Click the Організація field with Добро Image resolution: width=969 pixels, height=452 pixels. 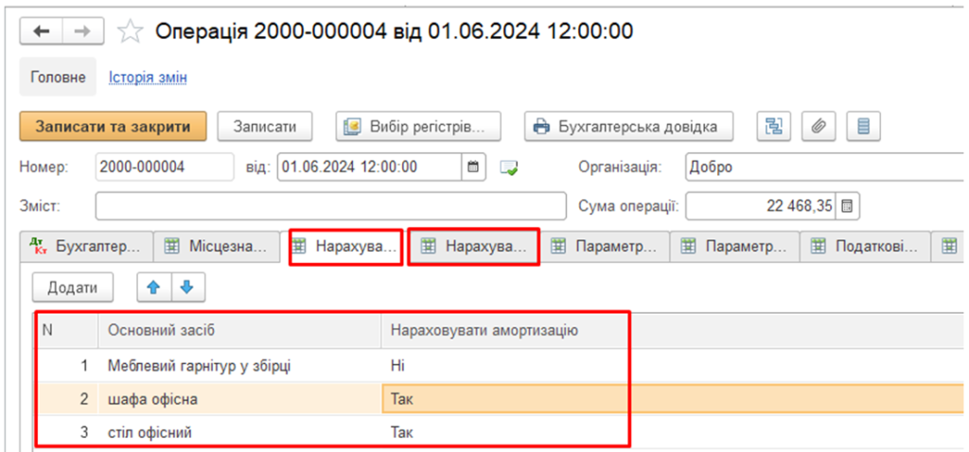pos(823,167)
